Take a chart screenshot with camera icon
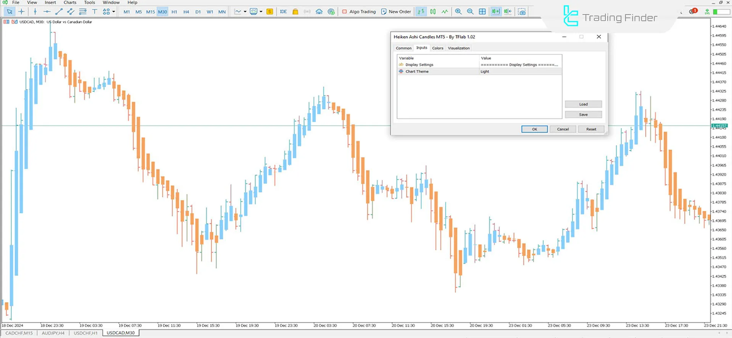This screenshot has width=732, height=338. (522, 12)
